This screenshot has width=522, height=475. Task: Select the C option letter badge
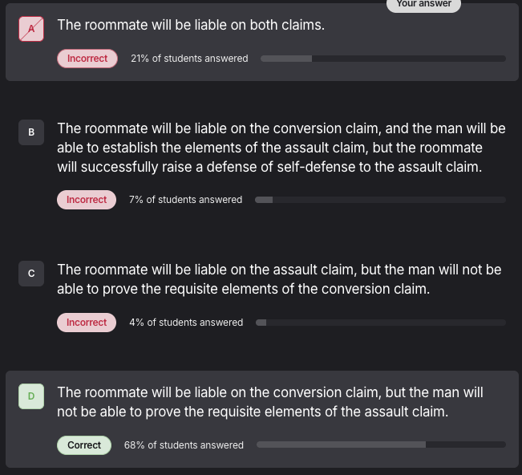click(x=31, y=274)
